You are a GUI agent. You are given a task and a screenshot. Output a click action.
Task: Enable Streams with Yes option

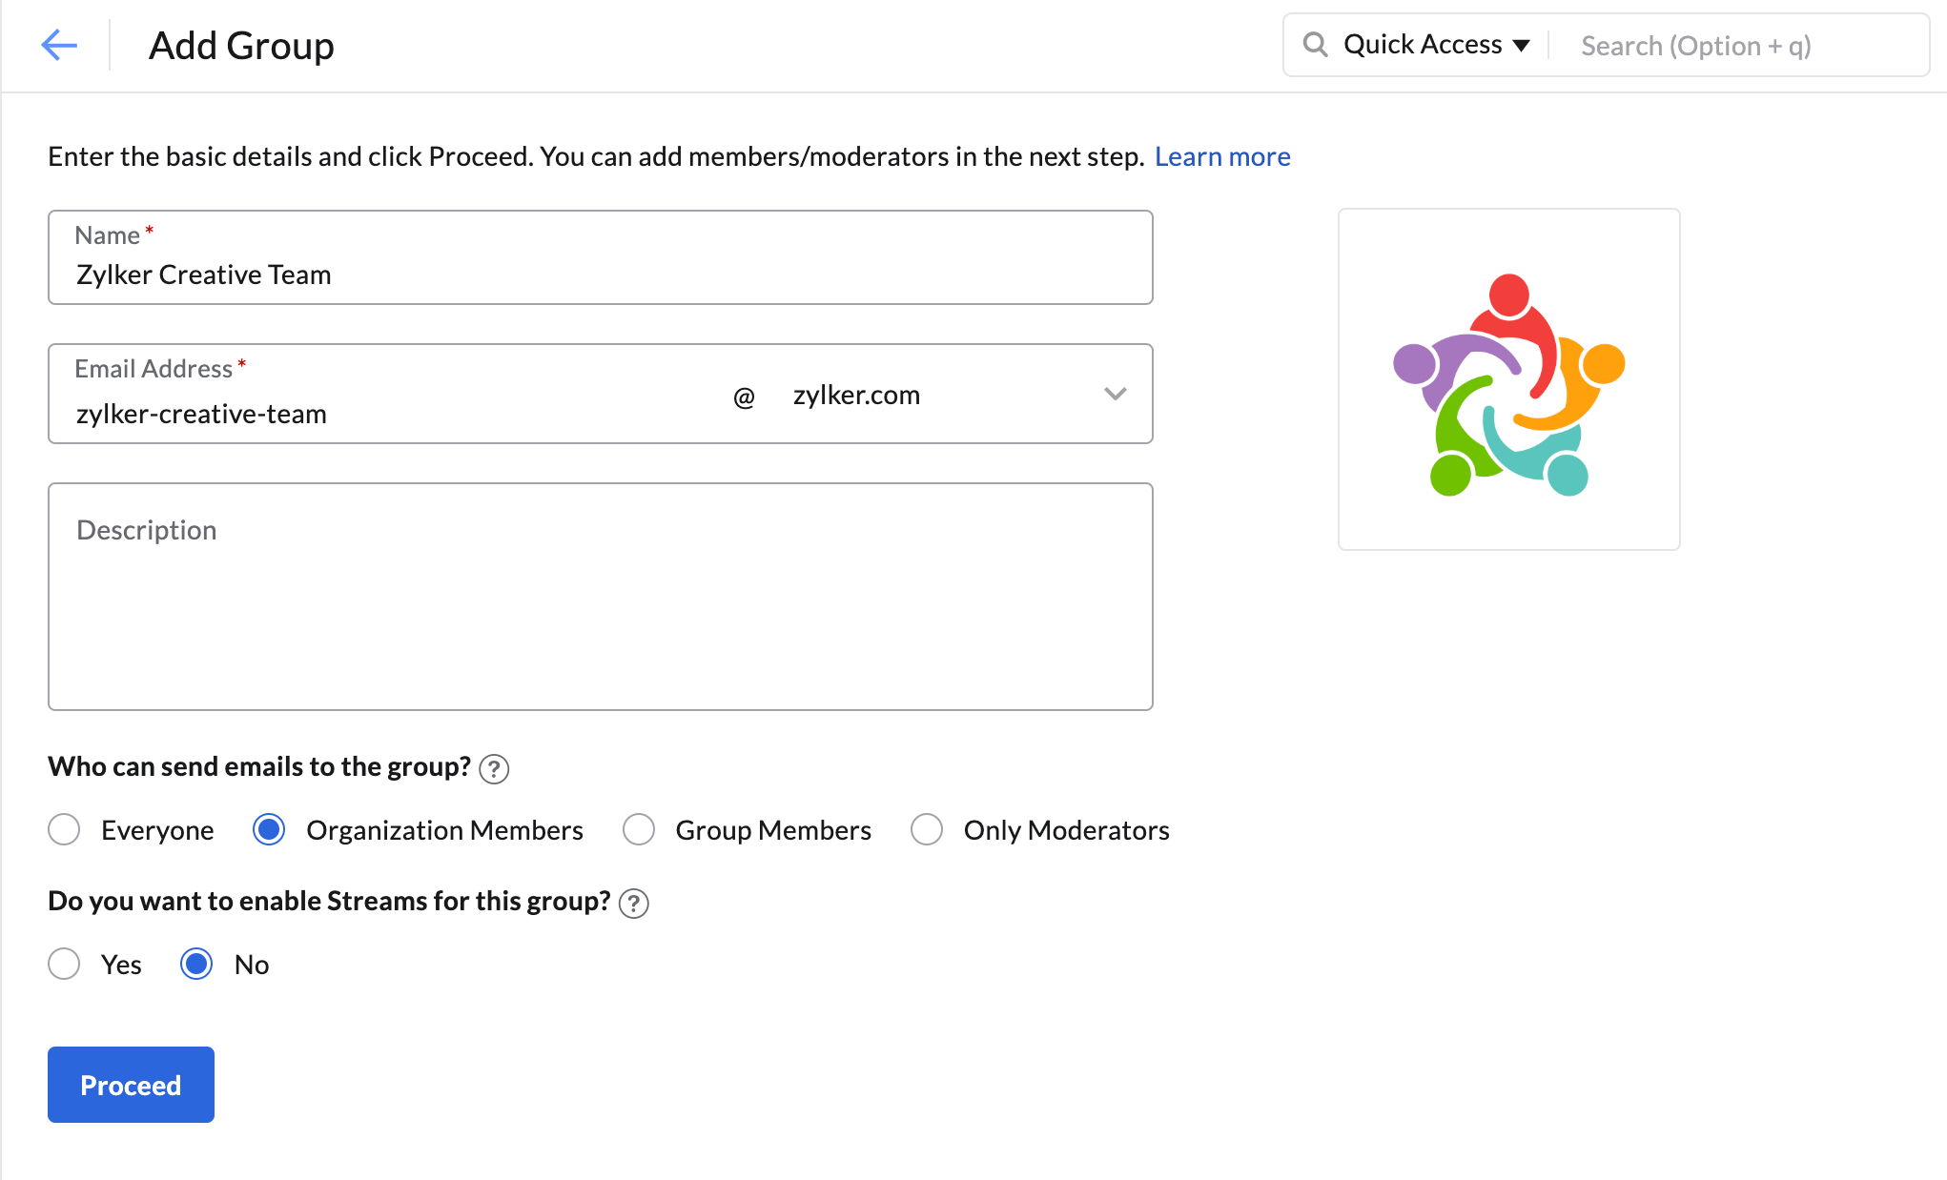pyautogui.click(x=64, y=964)
